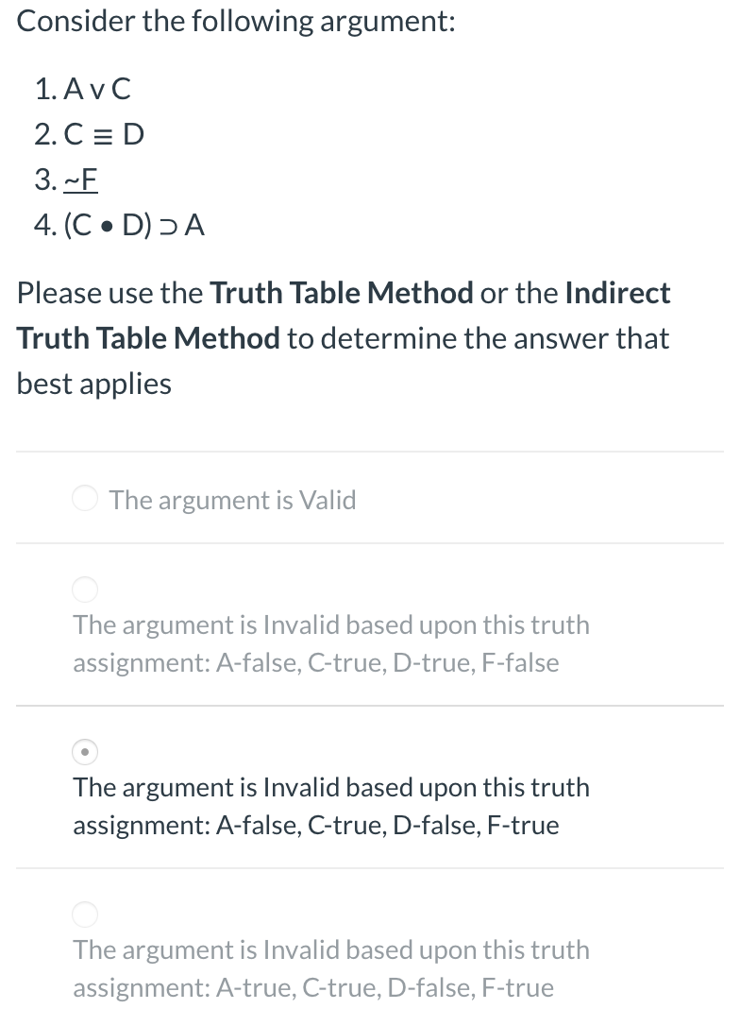Click the divider line above the answers
This screenshot has height=1026, width=740.
pyautogui.click(x=370, y=451)
